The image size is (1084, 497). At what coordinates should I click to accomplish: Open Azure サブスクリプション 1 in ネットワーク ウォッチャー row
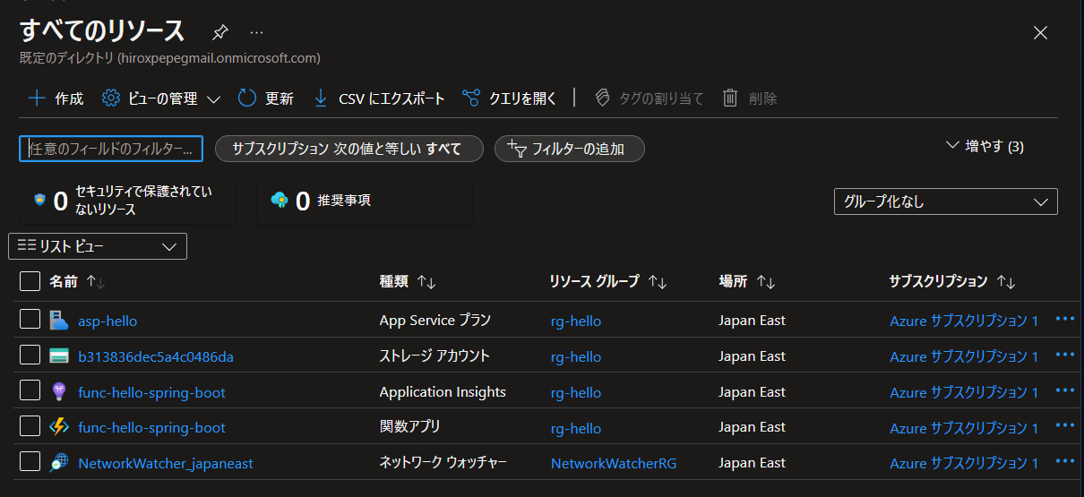(964, 463)
